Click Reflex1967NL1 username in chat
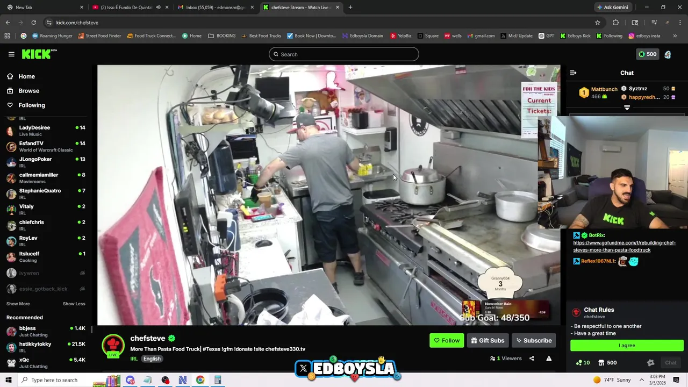This screenshot has height=387, width=688. [598, 261]
